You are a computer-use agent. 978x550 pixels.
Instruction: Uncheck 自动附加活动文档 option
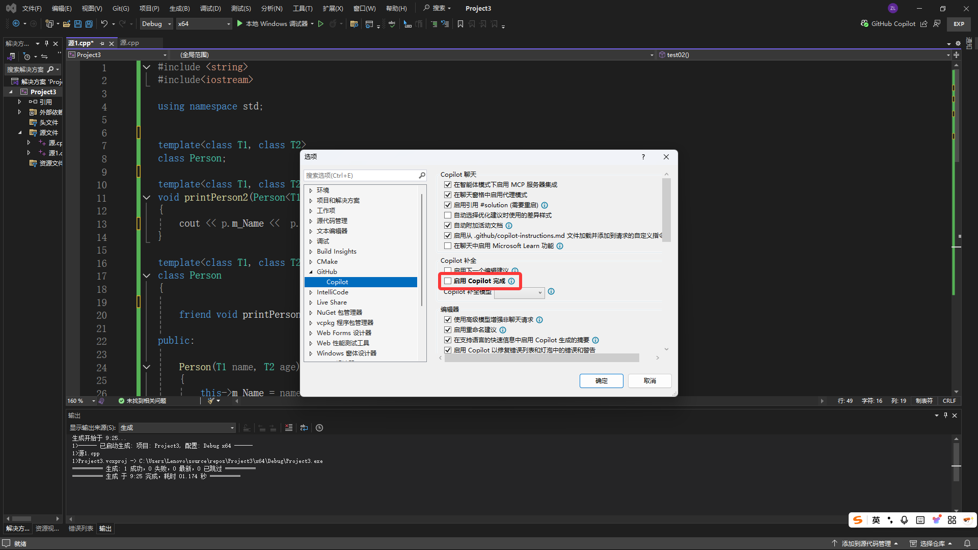pyautogui.click(x=448, y=225)
